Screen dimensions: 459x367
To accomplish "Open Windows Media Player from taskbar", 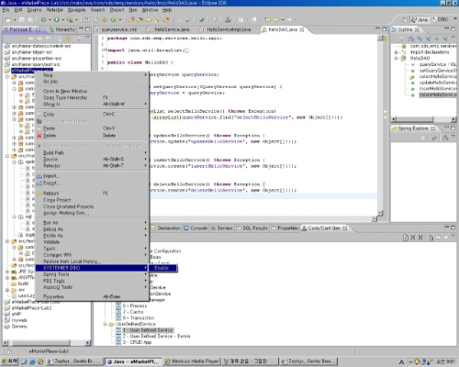I will tap(192, 361).
